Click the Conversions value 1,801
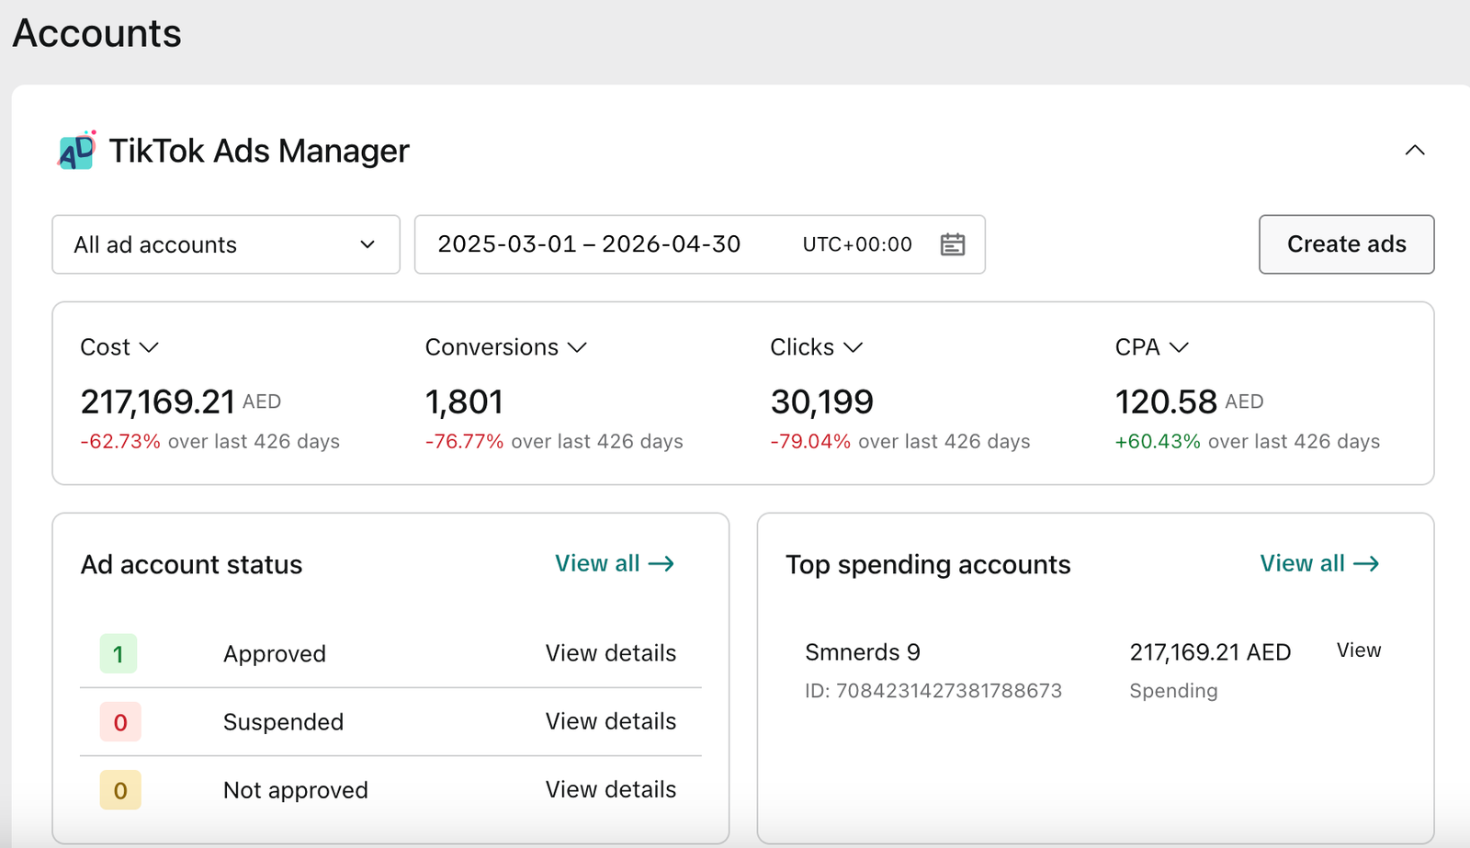The height and width of the screenshot is (848, 1470). 464,401
